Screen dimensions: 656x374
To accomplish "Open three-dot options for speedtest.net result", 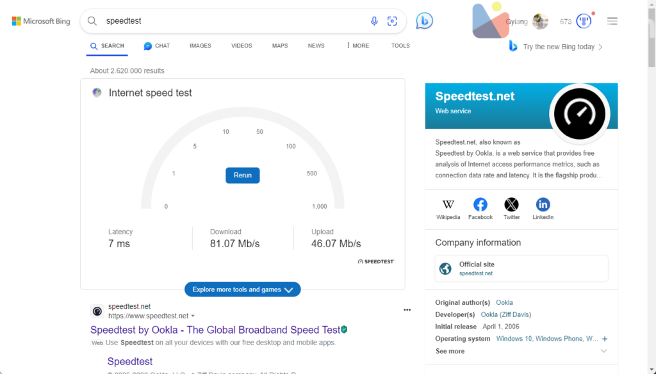I will (x=407, y=310).
